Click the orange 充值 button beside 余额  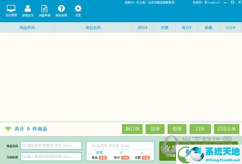pyautogui.click(x=146, y=158)
